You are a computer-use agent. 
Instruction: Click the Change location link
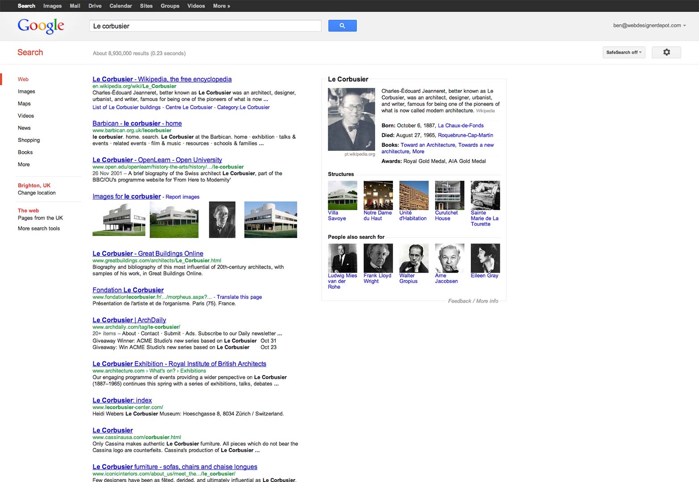[37, 193]
